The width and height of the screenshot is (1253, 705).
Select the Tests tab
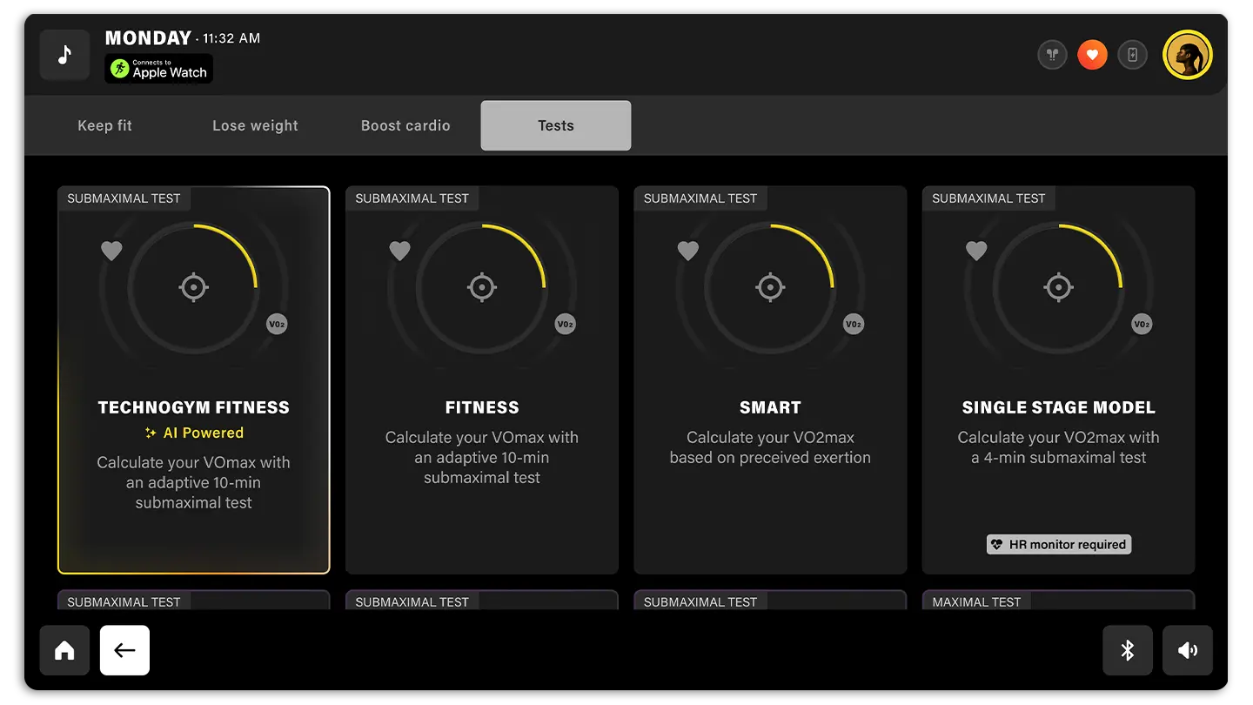556,125
